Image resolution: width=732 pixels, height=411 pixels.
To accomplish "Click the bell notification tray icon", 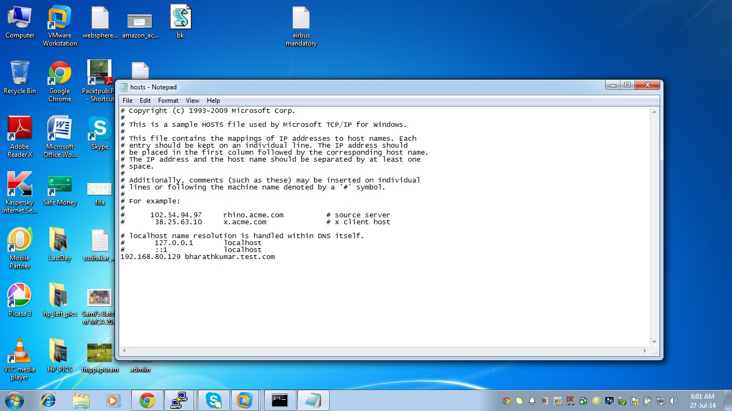I will click(532, 401).
